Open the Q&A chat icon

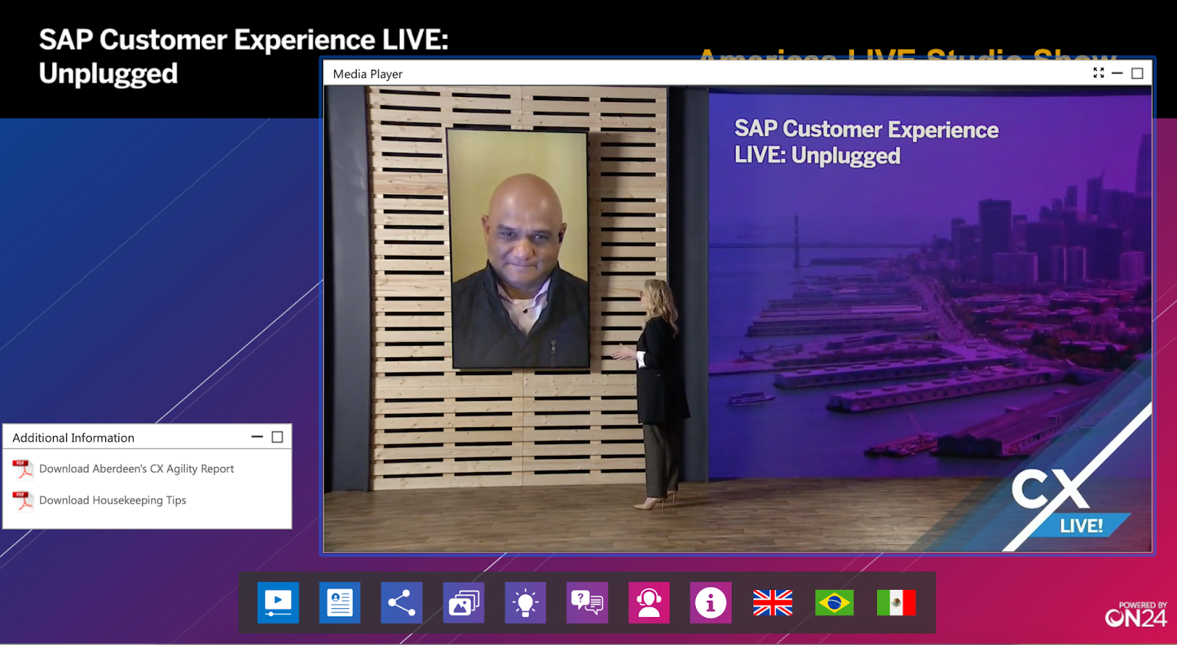coord(587,602)
